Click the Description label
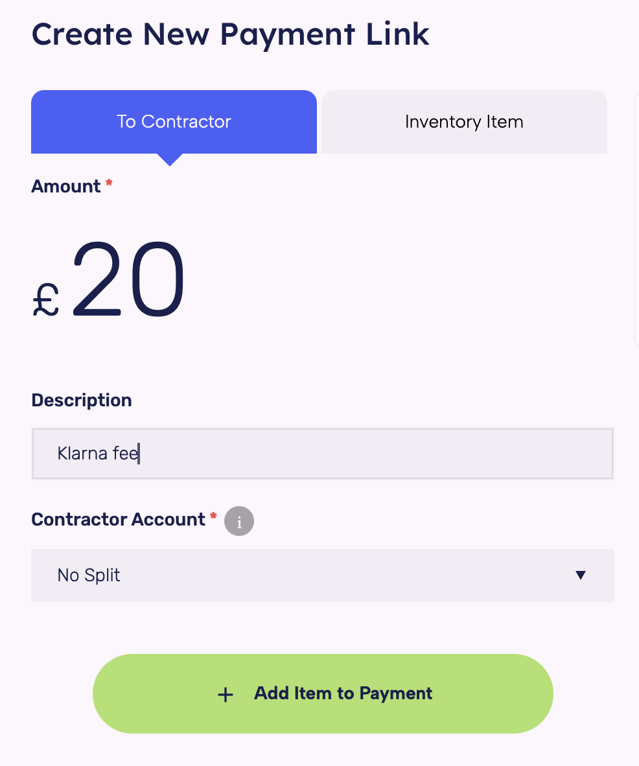This screenshot has height=766, width=639. [x=82, y=400]
